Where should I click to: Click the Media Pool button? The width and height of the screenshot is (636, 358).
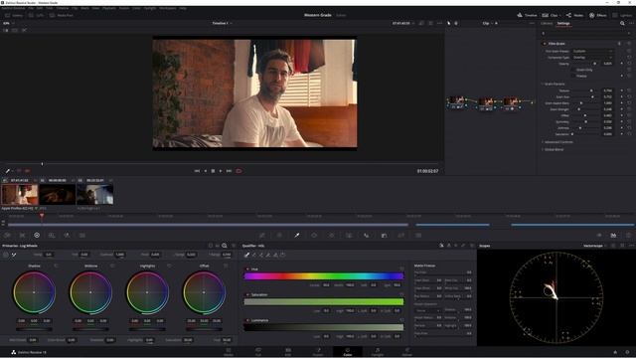pos(62,16)
